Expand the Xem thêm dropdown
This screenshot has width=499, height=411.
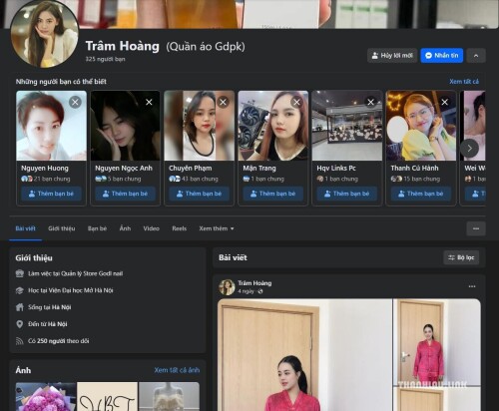click(217, 228)
